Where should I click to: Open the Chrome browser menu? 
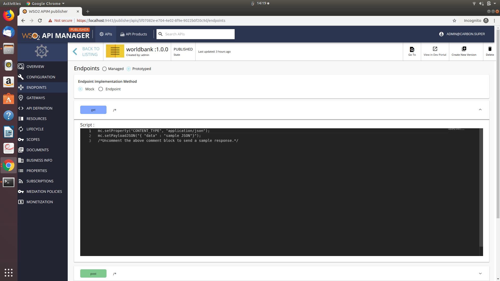[x=494, y=21]
